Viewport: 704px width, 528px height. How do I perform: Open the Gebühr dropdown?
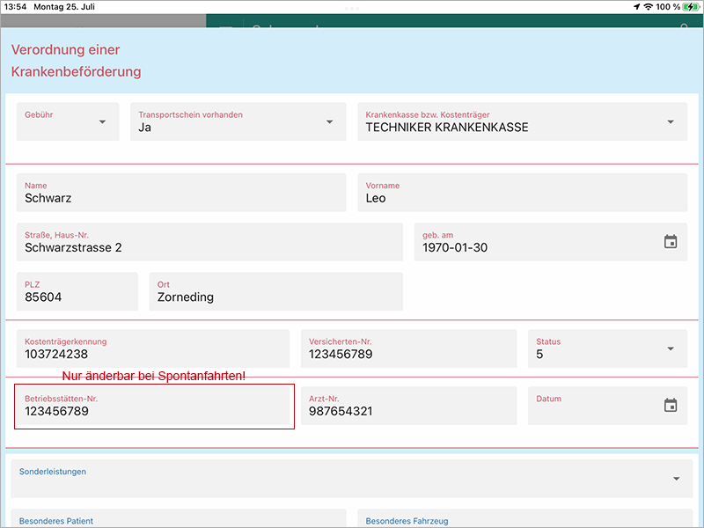coord(68,121)
